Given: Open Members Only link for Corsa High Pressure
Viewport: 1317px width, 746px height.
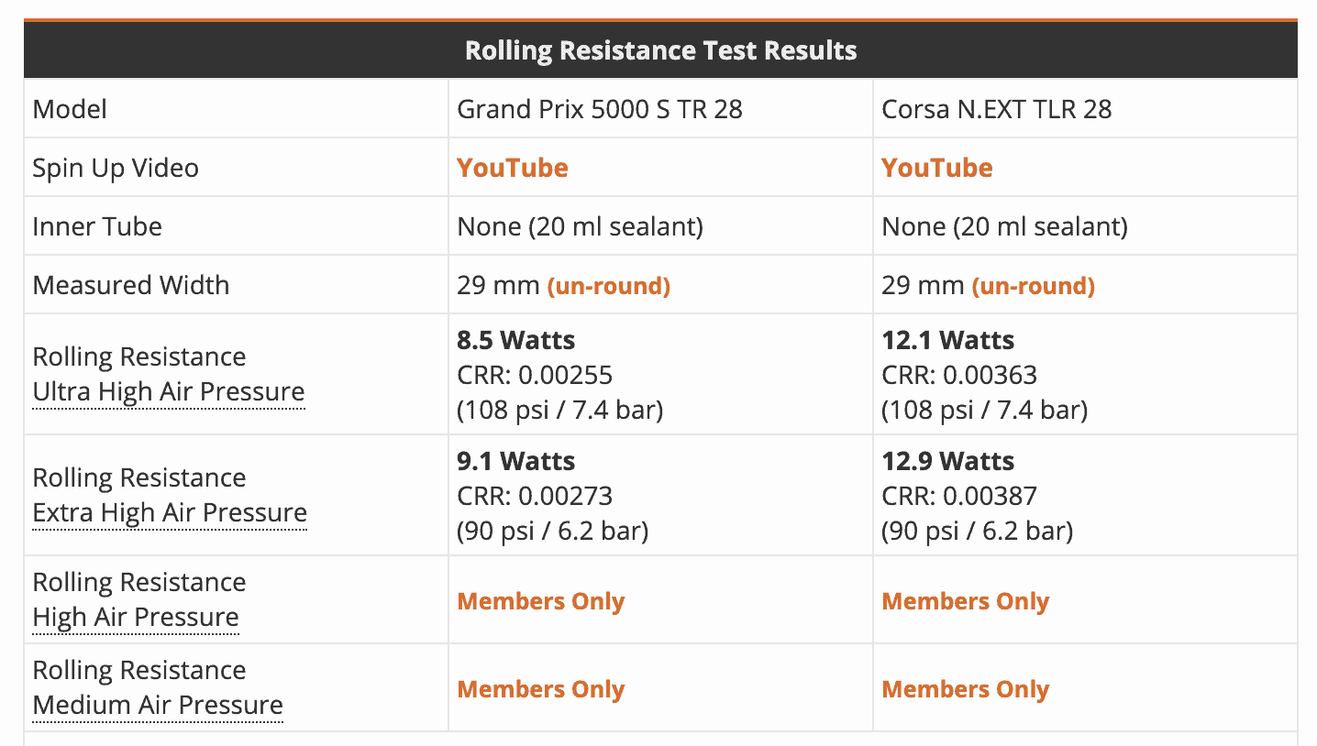Looking at the screenshot, I should [966, 601].
